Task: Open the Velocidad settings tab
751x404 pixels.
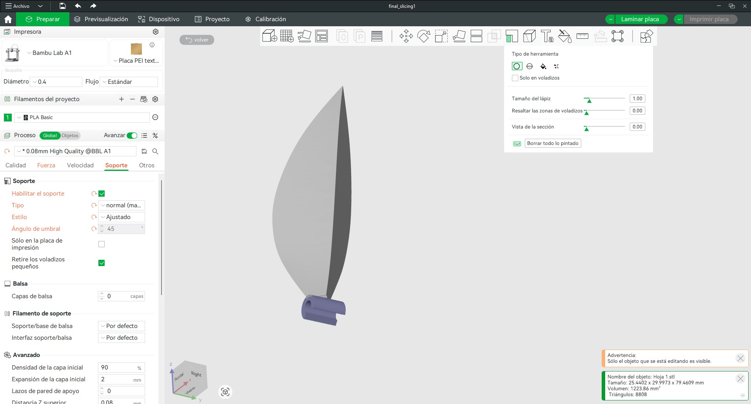Action: pos(80,165)
